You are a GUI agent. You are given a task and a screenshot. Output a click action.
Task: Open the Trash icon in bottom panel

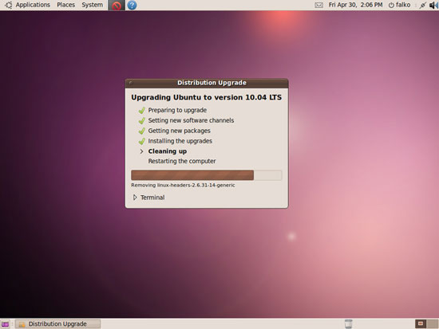348,324
